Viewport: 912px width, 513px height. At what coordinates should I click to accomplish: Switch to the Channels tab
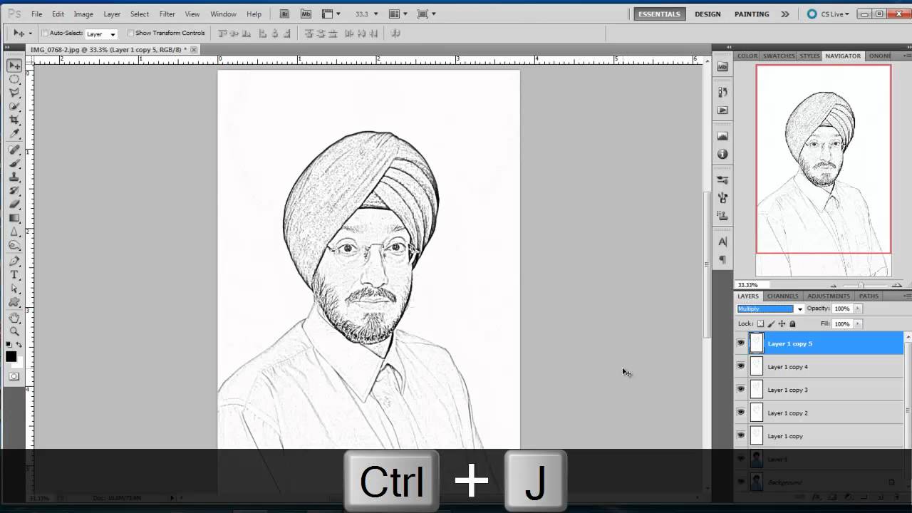tap(782, 296)
